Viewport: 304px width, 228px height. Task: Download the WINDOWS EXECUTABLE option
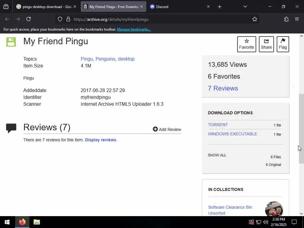pos(232,134)
